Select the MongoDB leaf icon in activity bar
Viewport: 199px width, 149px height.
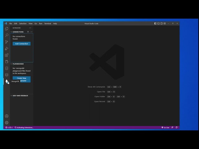(x=7, y=81)
